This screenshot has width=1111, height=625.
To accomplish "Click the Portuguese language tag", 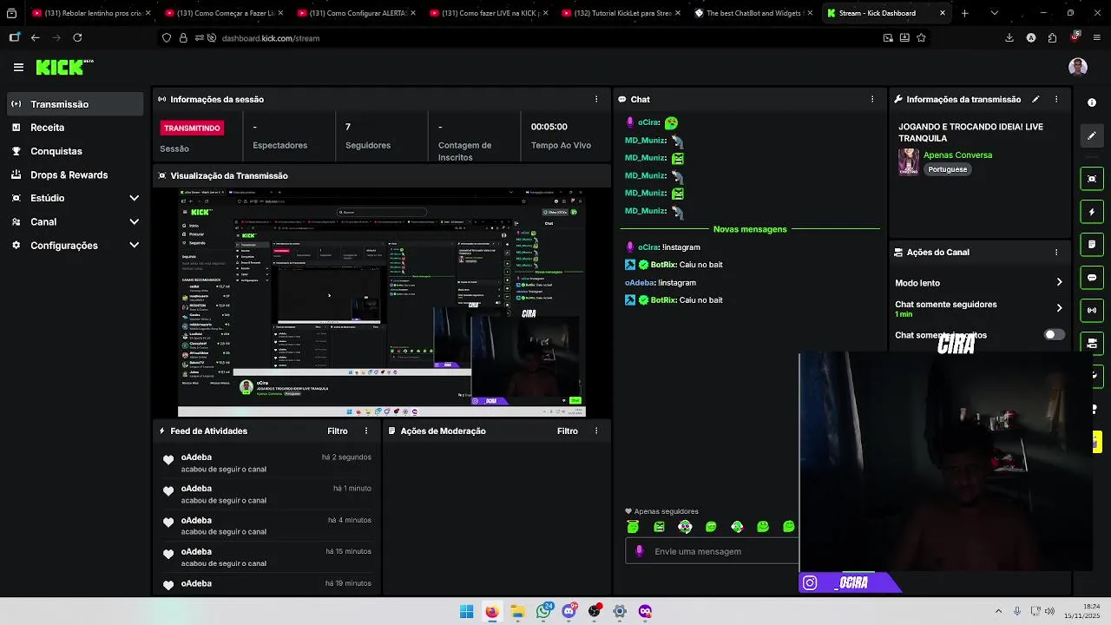I will (947, 169).
